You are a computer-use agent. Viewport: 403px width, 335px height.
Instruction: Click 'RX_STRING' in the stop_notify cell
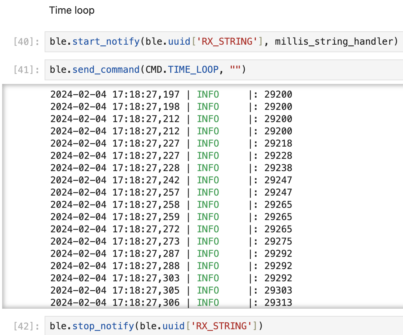[x=221, y=326]
